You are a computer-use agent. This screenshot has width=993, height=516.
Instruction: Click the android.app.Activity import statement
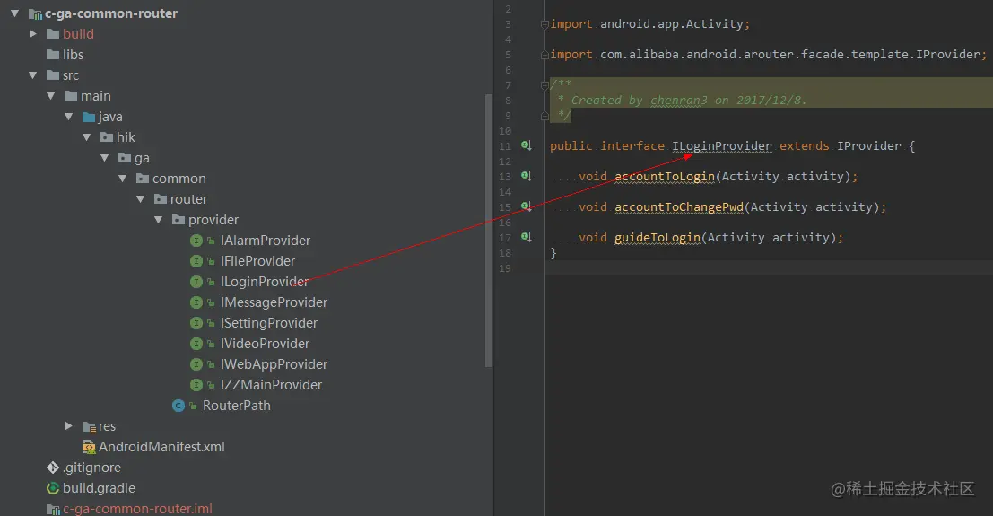point(649,24)
